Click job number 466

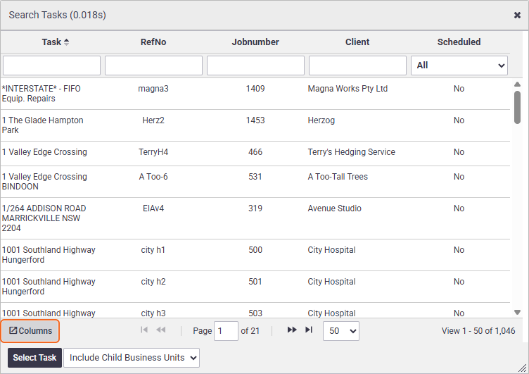click(x=255, y=152)
